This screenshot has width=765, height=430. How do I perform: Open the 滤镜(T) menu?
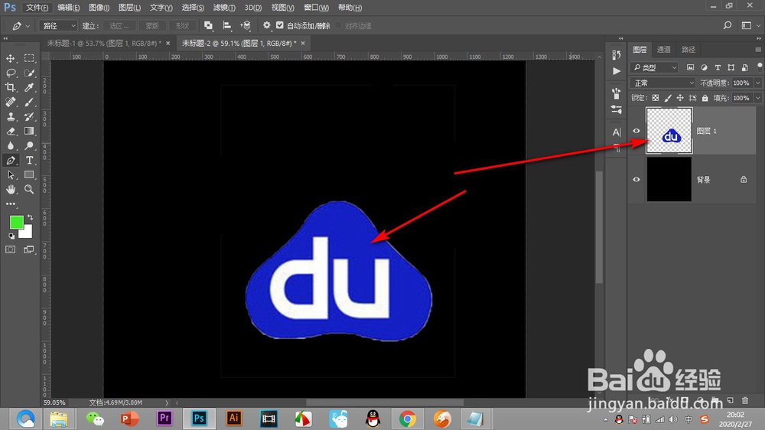click(x=224, y=8)
